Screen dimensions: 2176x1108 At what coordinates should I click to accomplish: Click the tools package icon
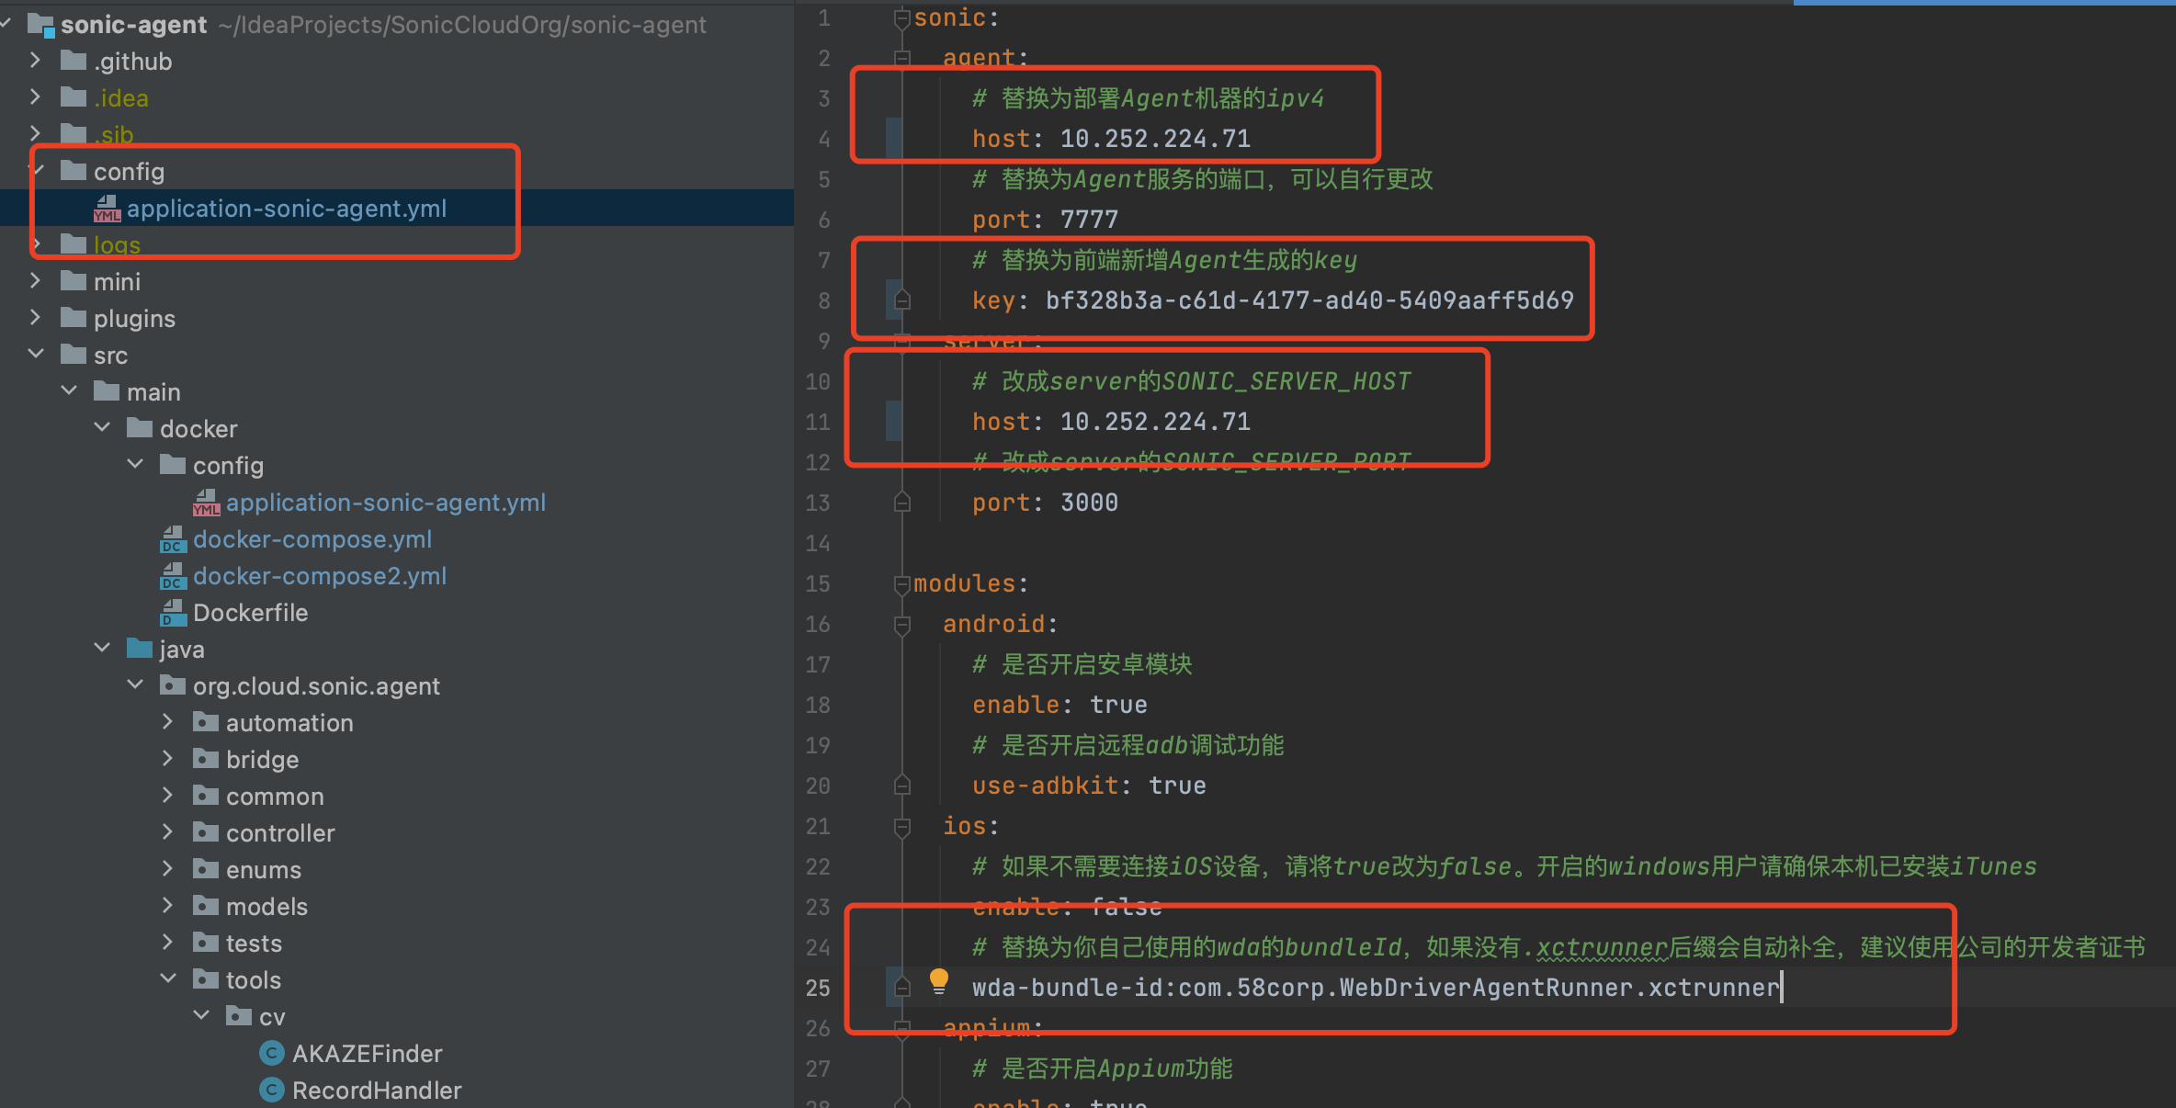coord(206,980)
